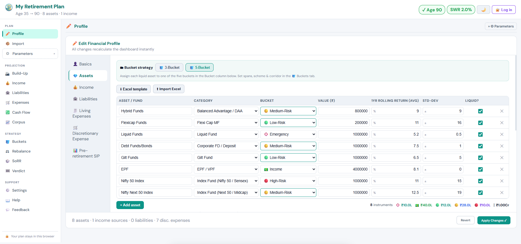The width and height of the screenshot is (521, 244).
Task: Edit Nifty Next 50 Index return field 12.5
Action: pos(396,192)
